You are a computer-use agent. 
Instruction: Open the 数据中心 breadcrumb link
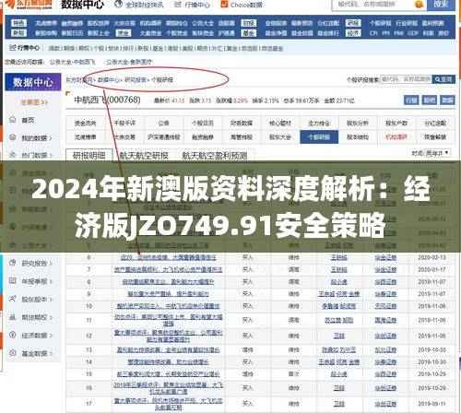point(109,80)
